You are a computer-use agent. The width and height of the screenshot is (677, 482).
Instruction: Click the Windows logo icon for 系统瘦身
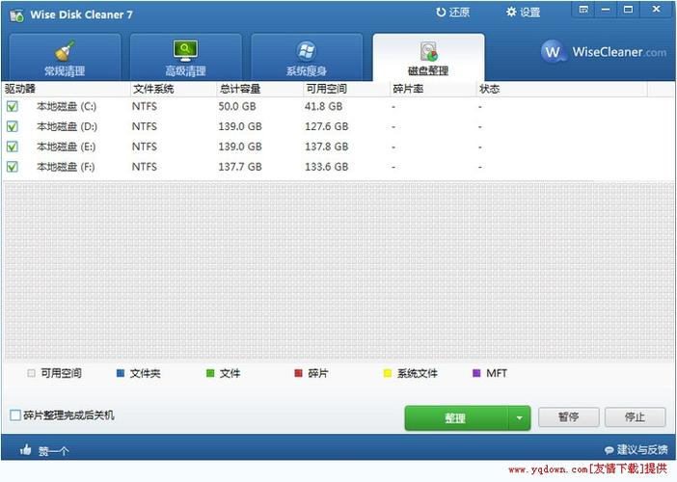coord(306,51)
